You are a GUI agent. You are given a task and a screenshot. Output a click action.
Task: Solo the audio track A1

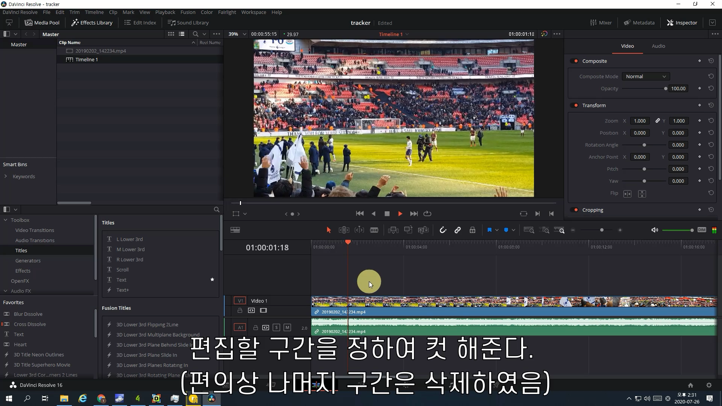pyautogui.click(x=276, y=327)
